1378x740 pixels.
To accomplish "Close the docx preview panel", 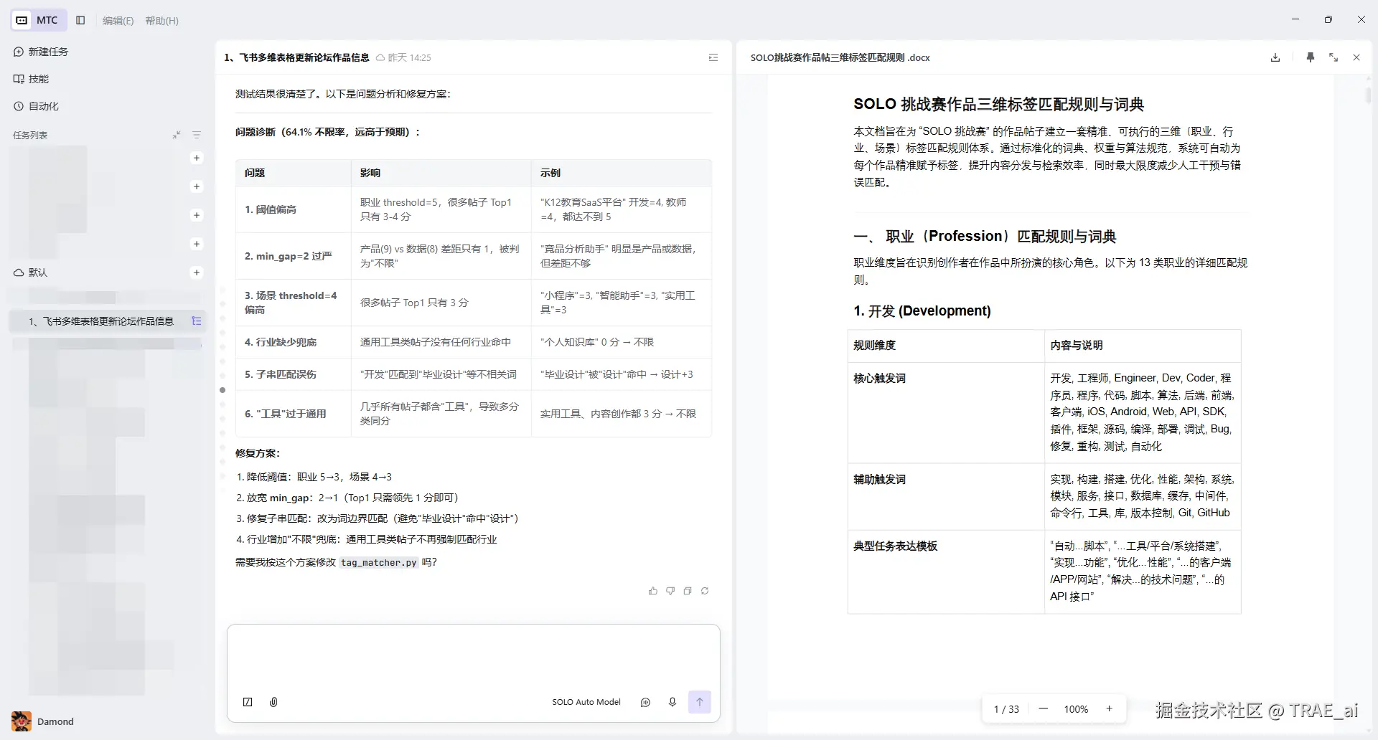I will click(x=1356, y=57).
